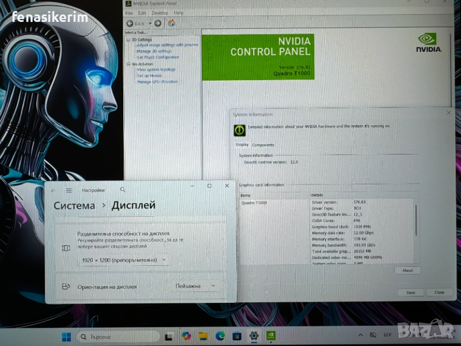This screenshot has width=461, height=346.
Task: Click the Settings window back arrow
Action: click(x=54, y=191)
